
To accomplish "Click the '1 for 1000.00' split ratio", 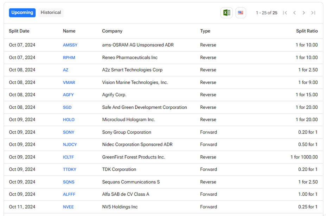I will coord(304,157).
